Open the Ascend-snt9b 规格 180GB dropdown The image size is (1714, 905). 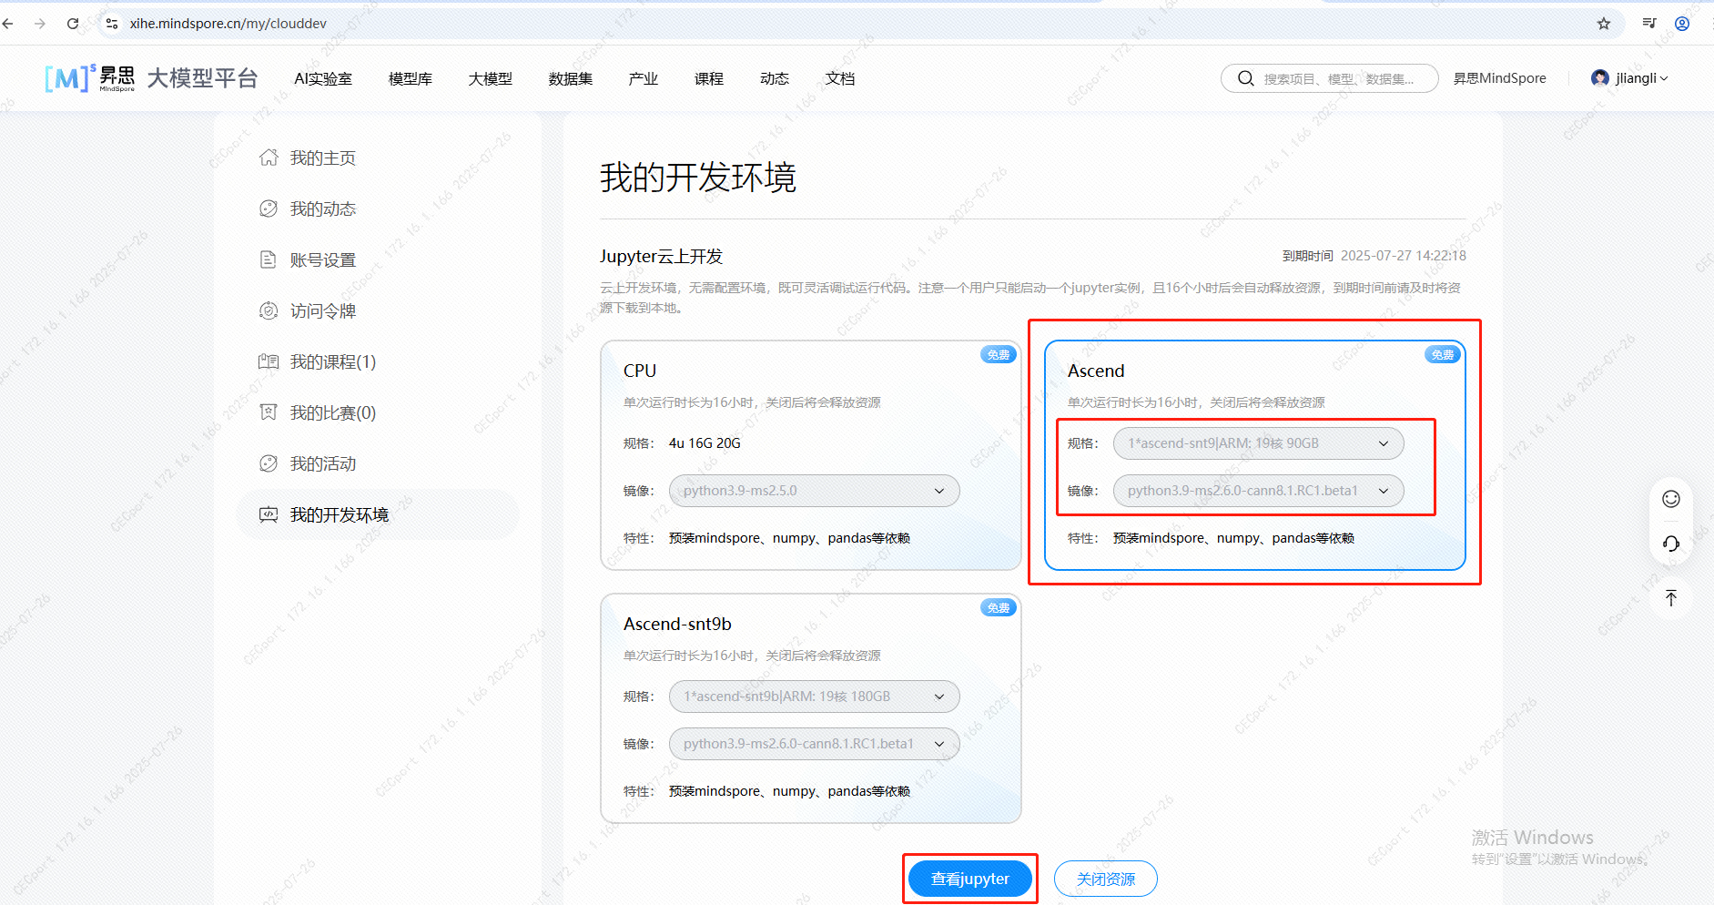tap(815, 697)
